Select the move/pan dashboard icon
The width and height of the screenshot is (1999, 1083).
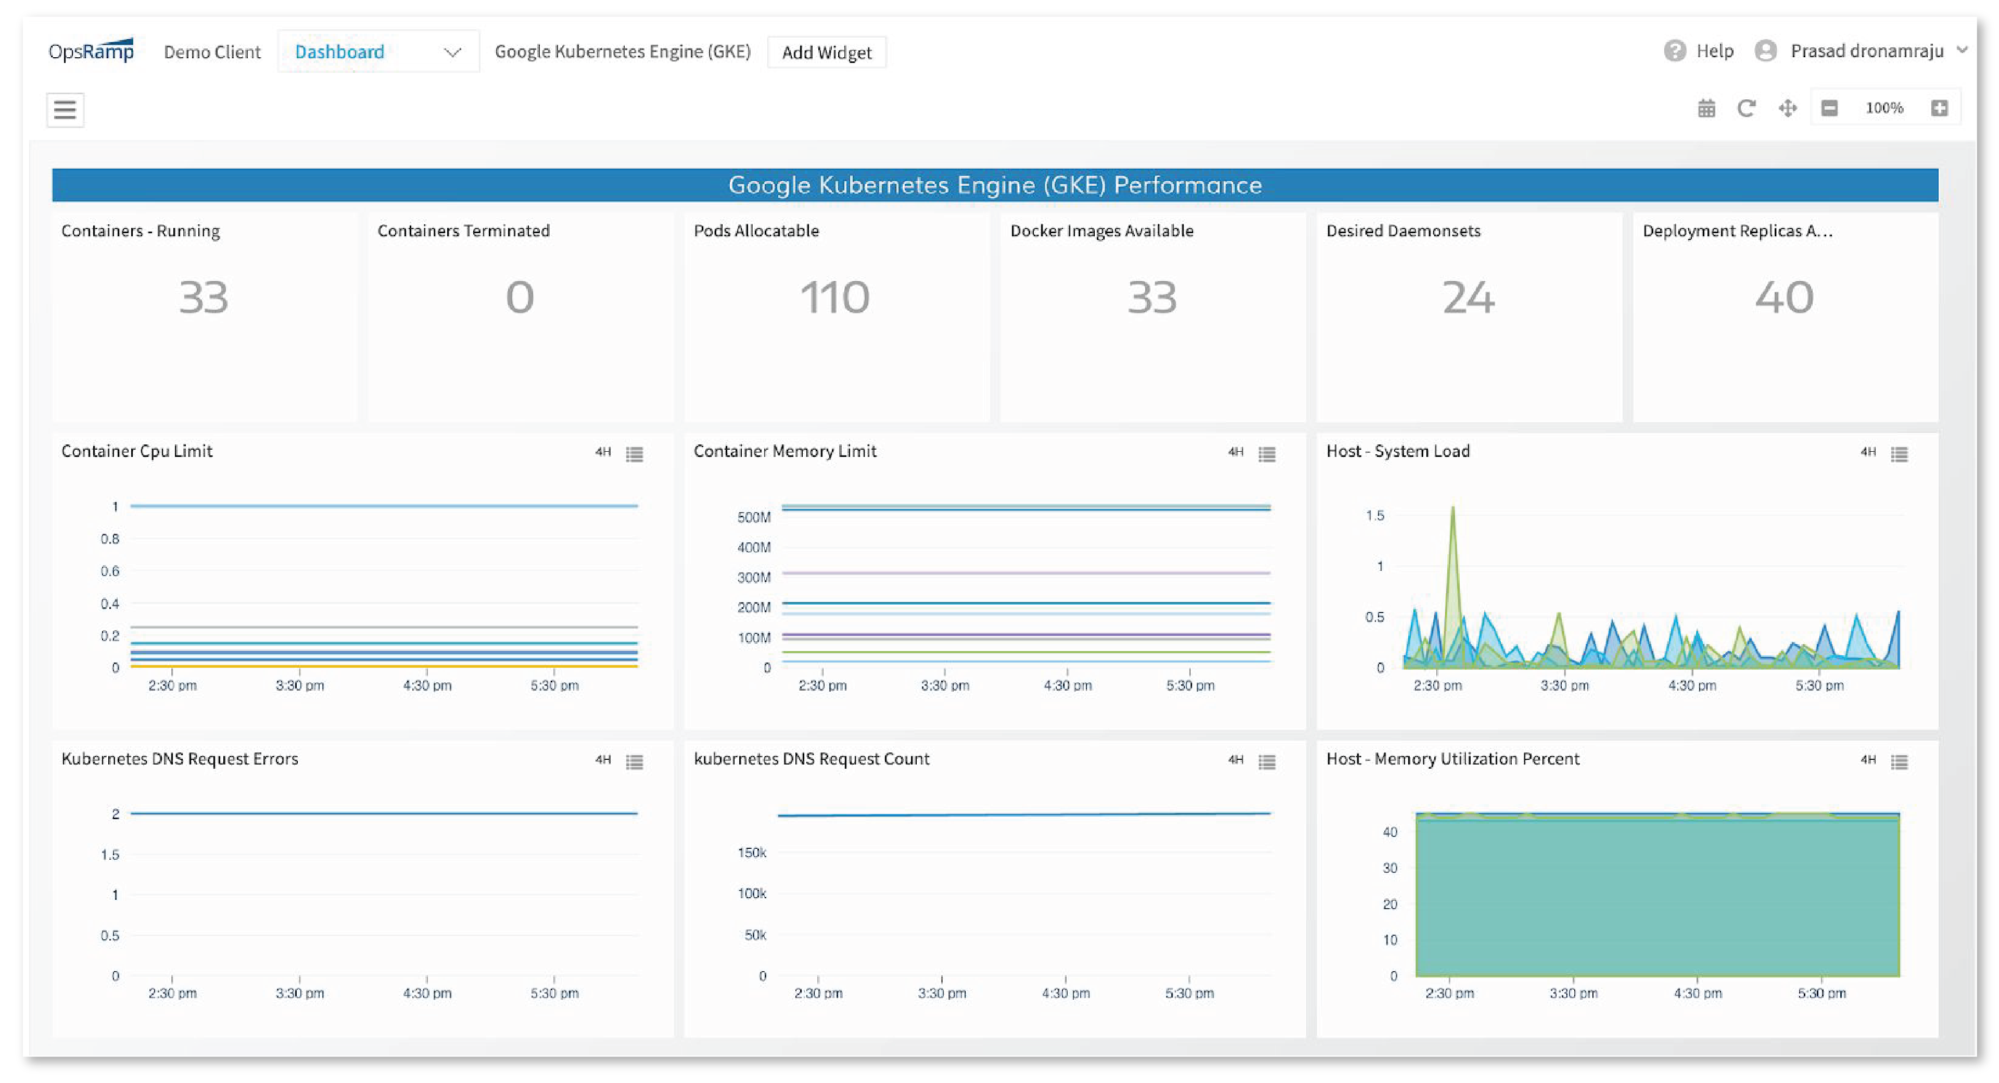(x=1787, y=108)
